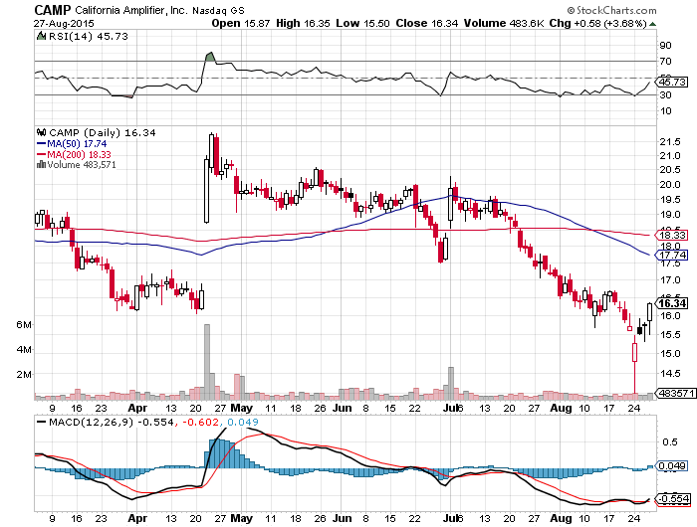Click the 'Close 16.34' value
697x527 pixels.
427,23
